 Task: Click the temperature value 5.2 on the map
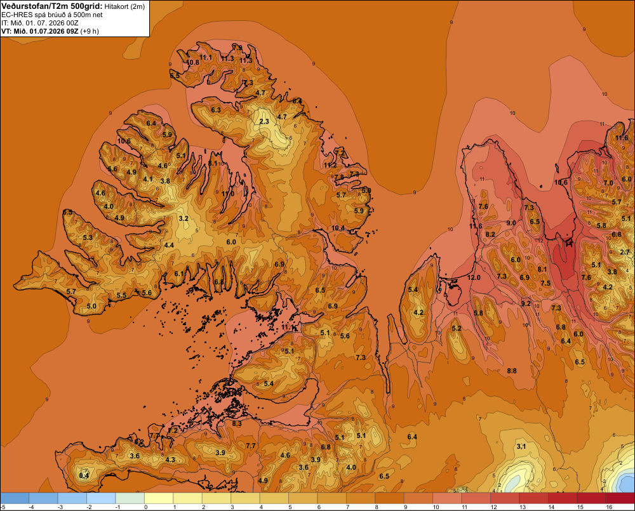point(457,328)
